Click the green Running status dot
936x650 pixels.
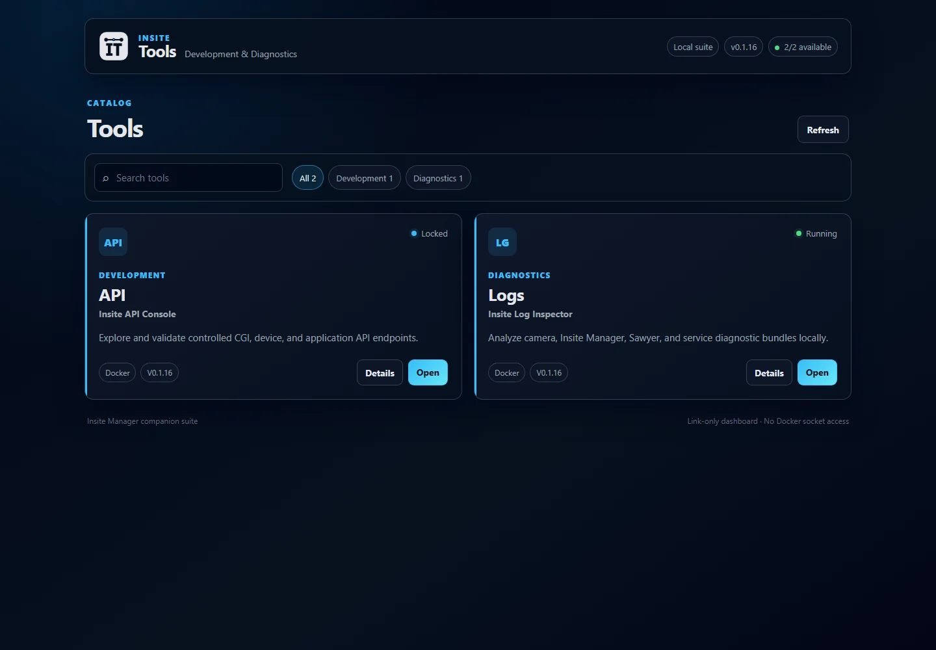tap(799, 233)
